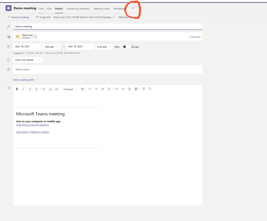
Task: Increase paragraph indent
Action: 96,89
